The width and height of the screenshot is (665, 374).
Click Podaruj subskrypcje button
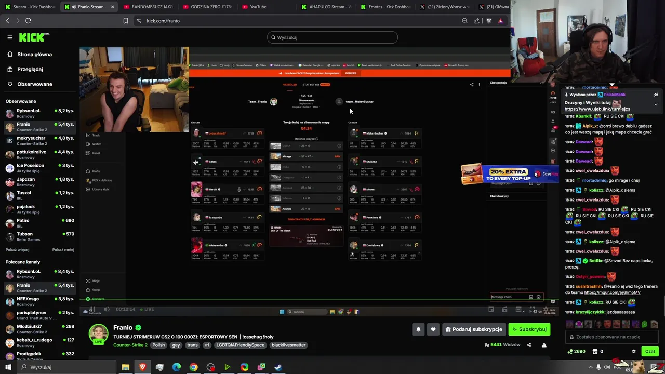coord(474,329)
